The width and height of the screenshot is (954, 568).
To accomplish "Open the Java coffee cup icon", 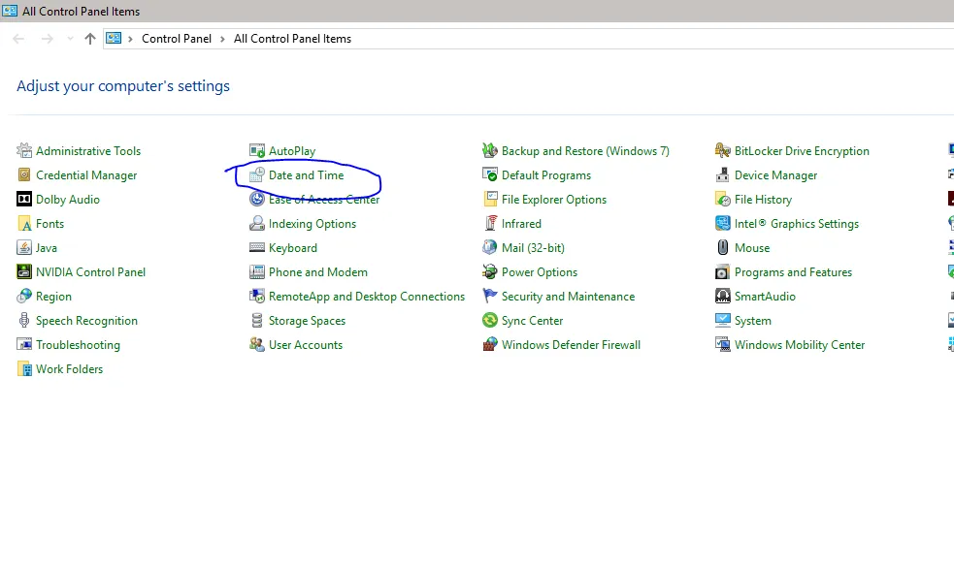I will pos(24,248).
